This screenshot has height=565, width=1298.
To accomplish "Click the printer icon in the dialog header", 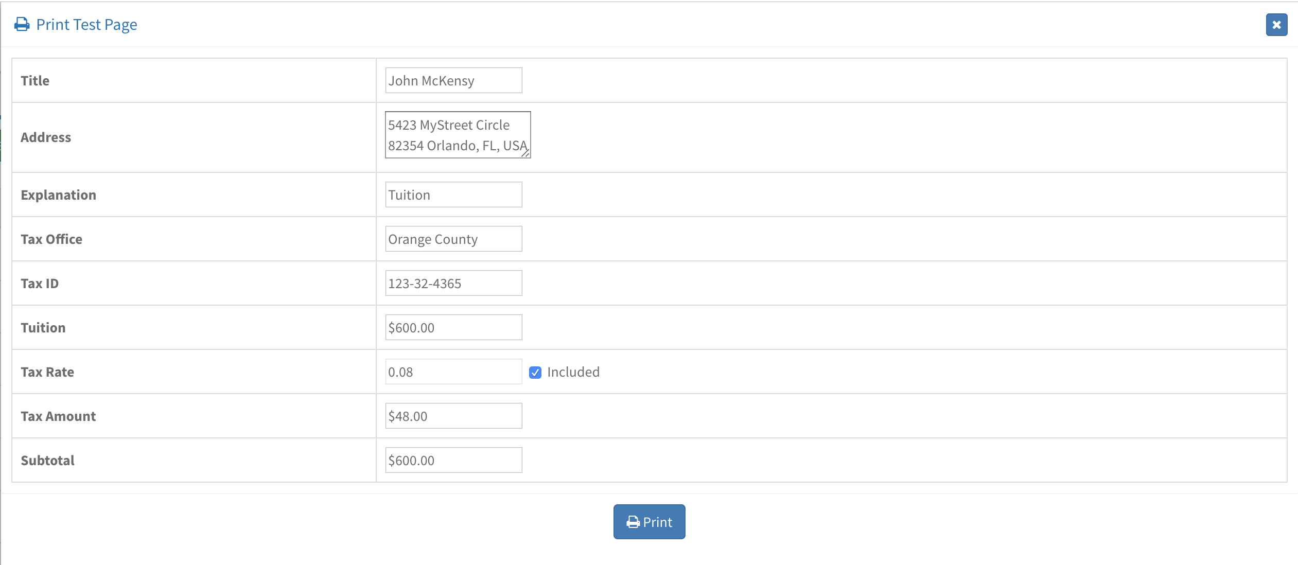I will coord(22,24).
